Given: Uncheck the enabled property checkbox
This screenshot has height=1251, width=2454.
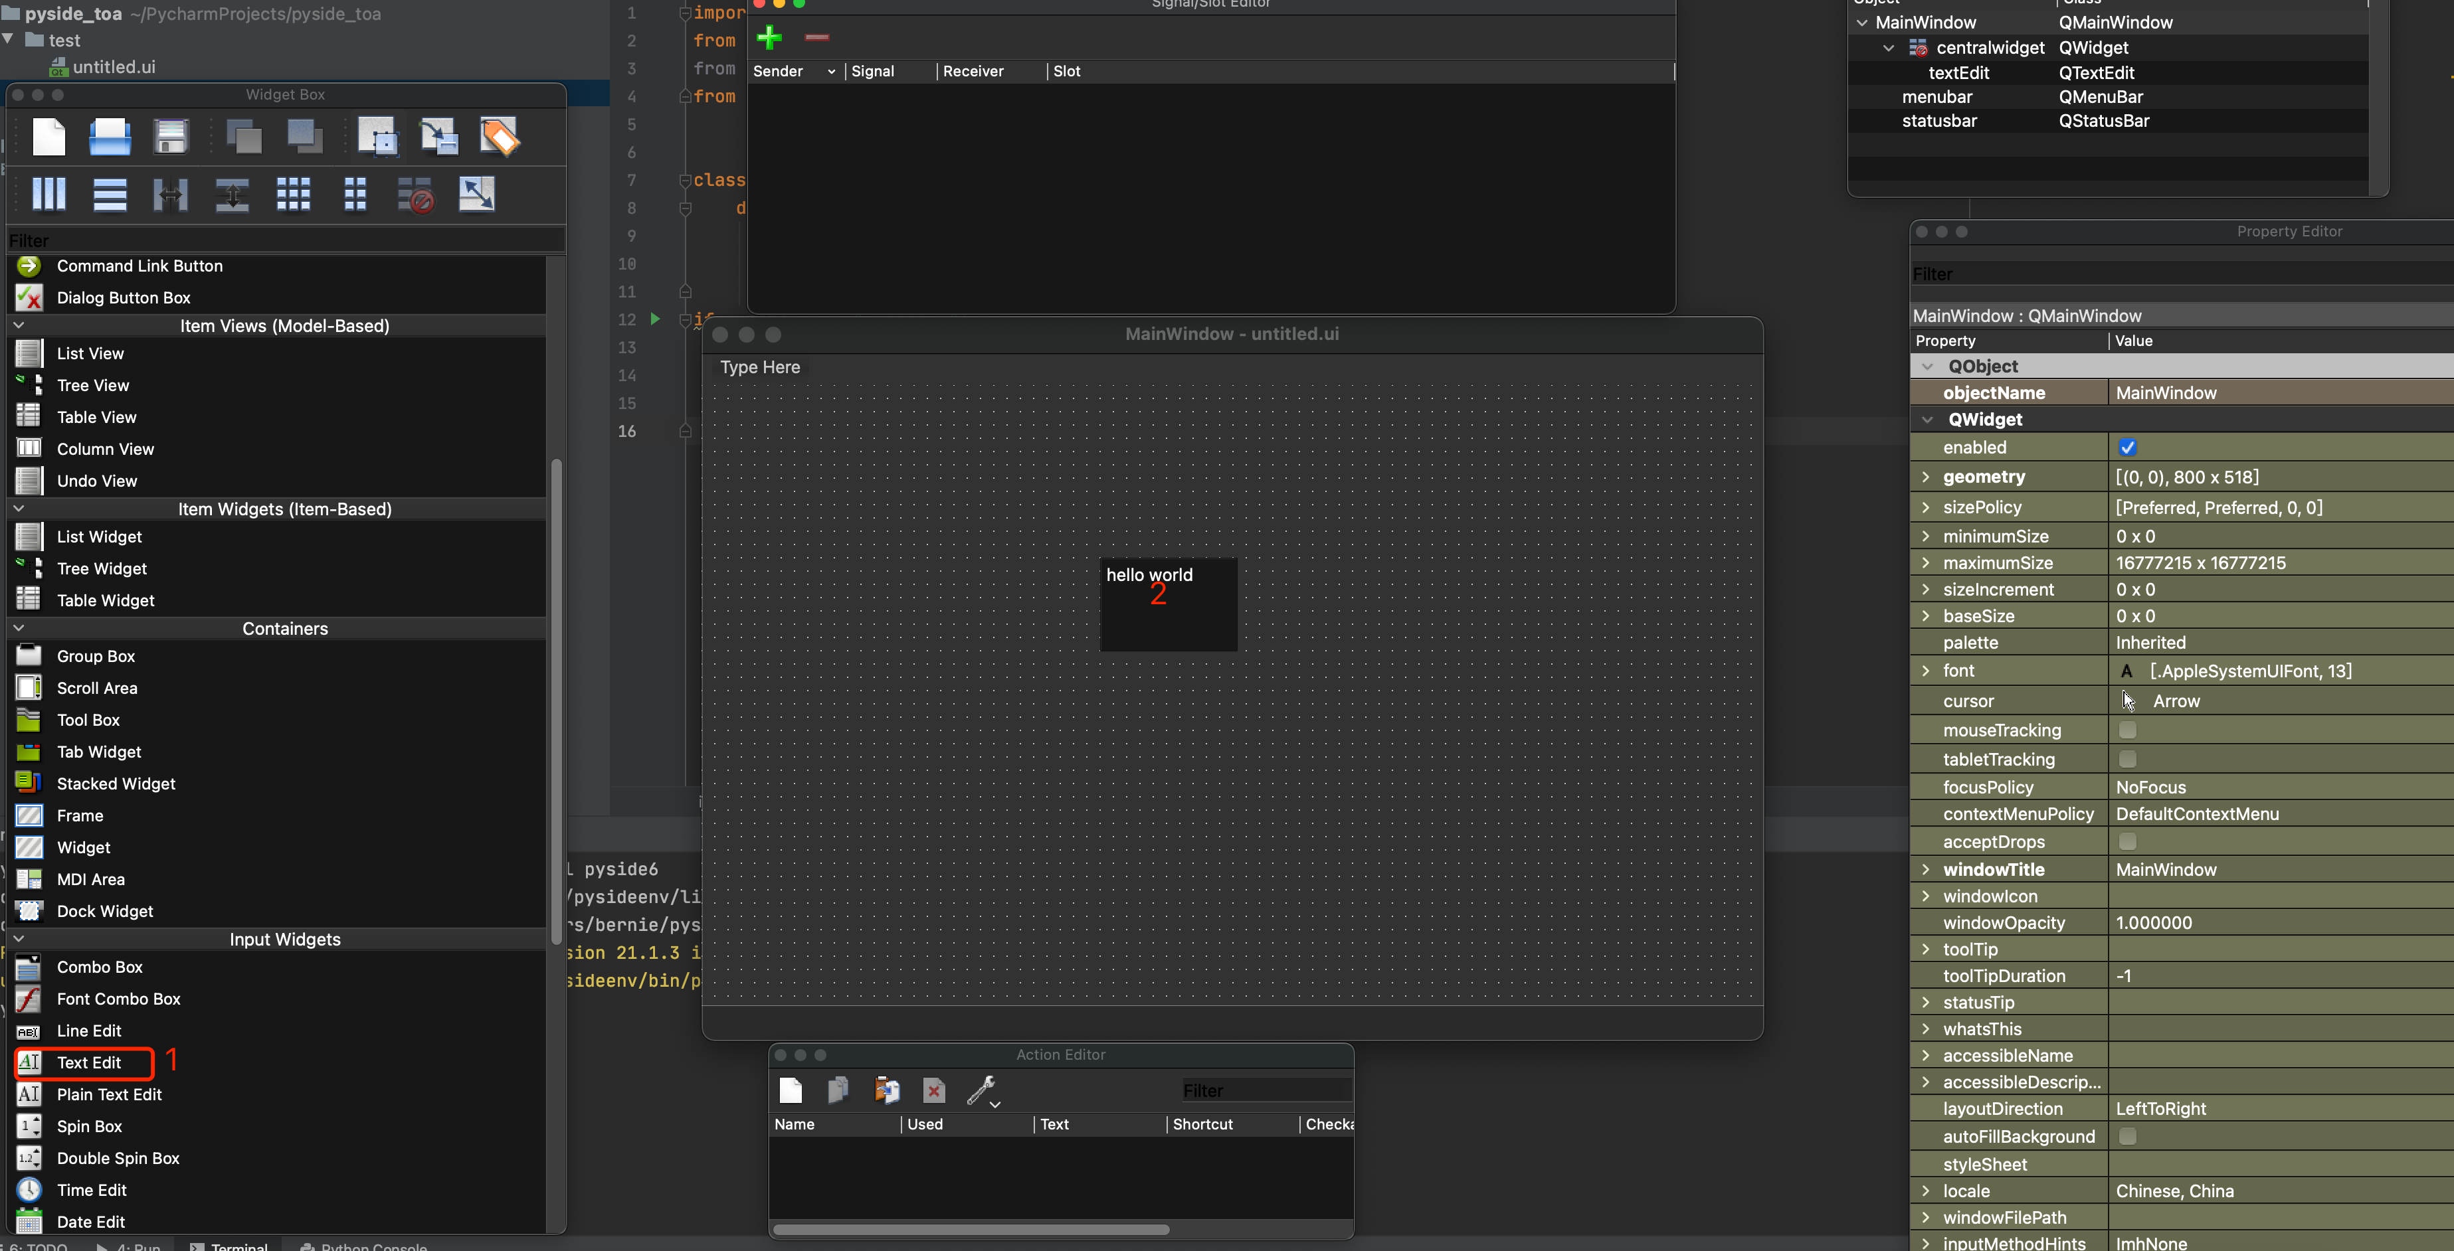Looking at the screenshot, I should pyautogui.click(x=2127, y=448).
